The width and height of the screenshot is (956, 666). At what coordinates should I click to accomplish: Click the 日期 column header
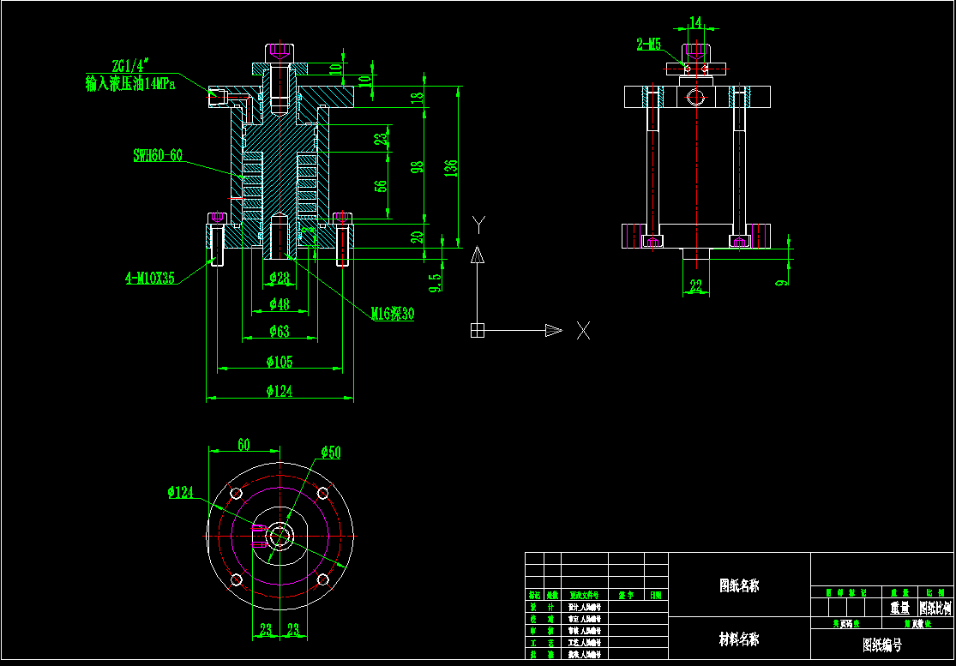656,596
